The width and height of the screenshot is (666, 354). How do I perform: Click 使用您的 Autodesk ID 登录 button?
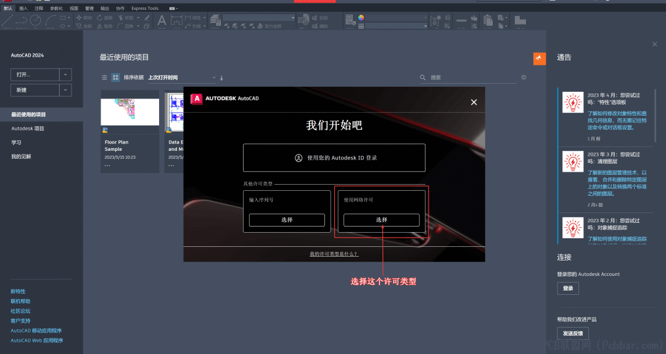point(334,158)
